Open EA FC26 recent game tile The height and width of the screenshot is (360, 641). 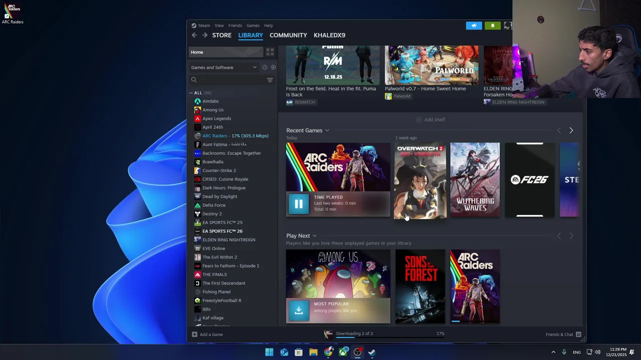[x=529, y=180]
